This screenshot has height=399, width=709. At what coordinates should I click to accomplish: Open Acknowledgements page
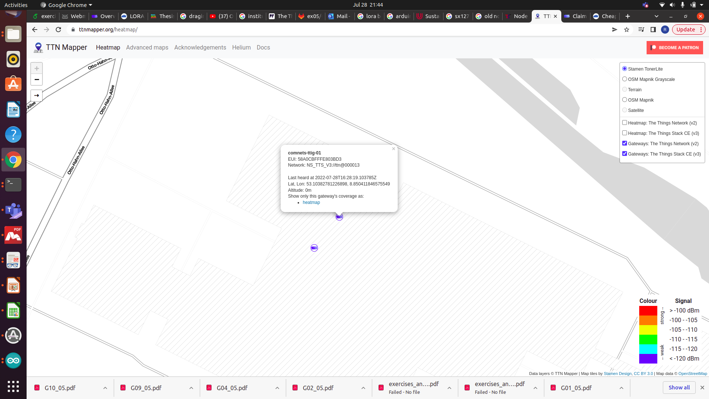[x=200, y=47]
